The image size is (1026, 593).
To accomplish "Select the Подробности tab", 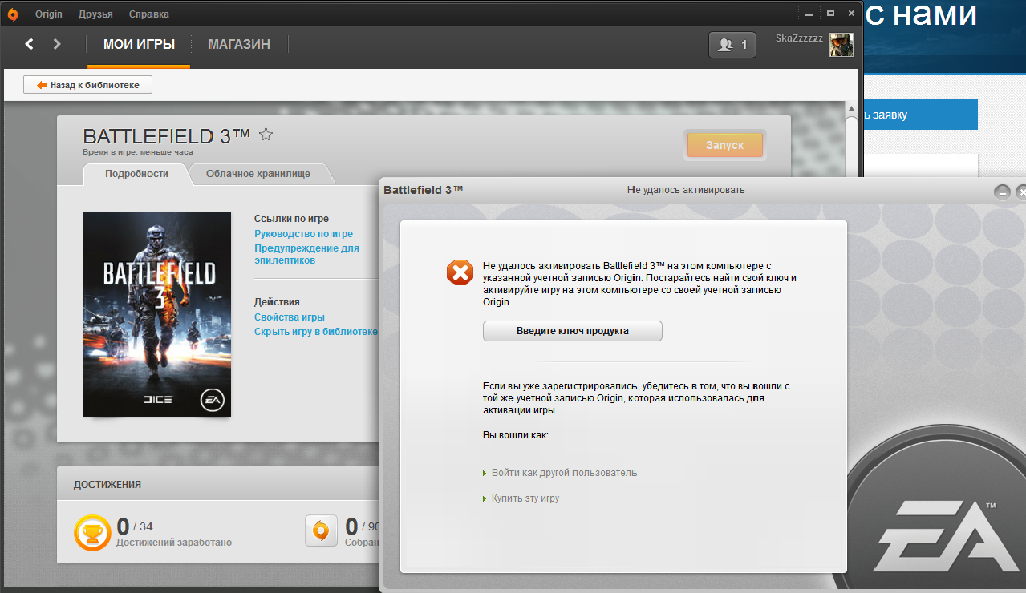I will (136, 174).
